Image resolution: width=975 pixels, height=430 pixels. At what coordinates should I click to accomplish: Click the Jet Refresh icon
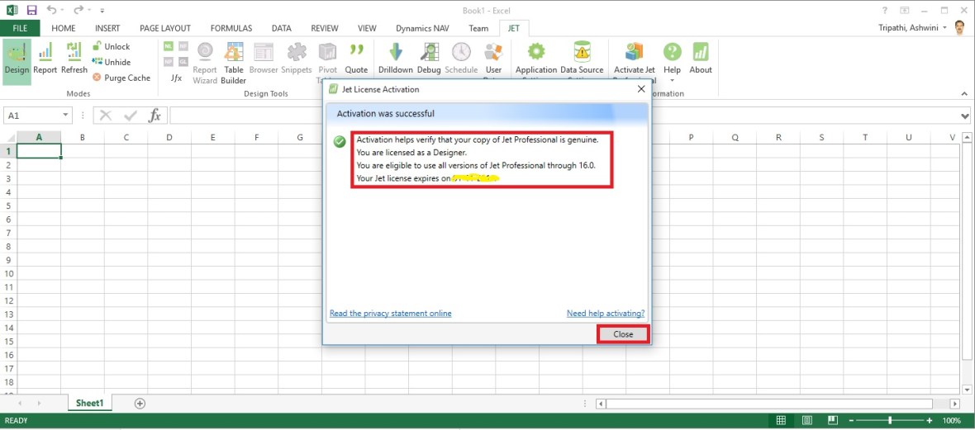point(74,59)
